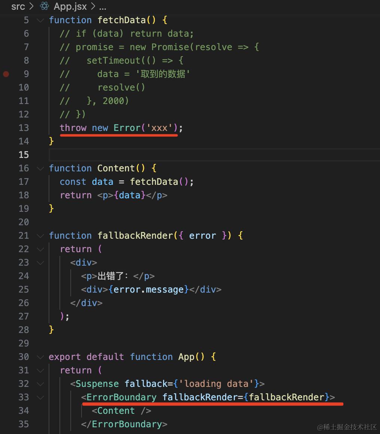Select the Content component tag on line 34
Screen dimensions: 380x434
tap(122, 411)
